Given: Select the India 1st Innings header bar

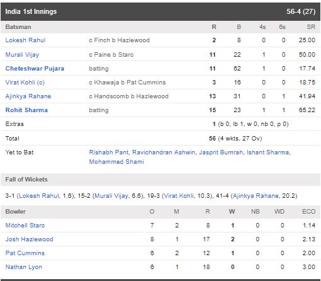Looking at the screenshot, I should pos(160,11).
